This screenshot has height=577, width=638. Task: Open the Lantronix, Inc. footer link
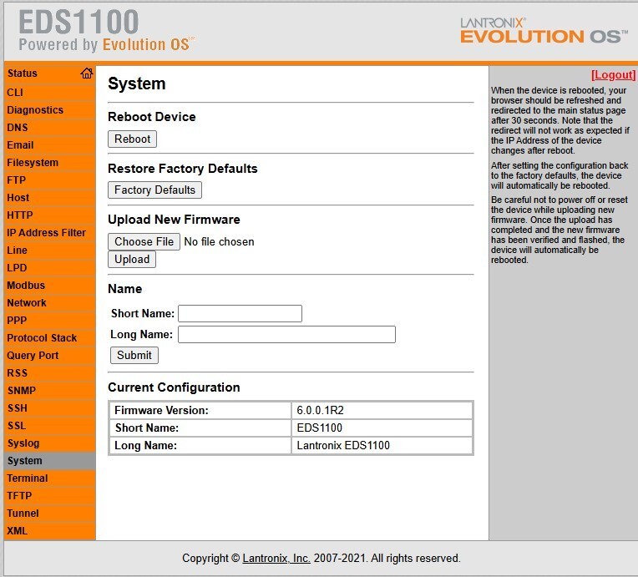[276, 559]
